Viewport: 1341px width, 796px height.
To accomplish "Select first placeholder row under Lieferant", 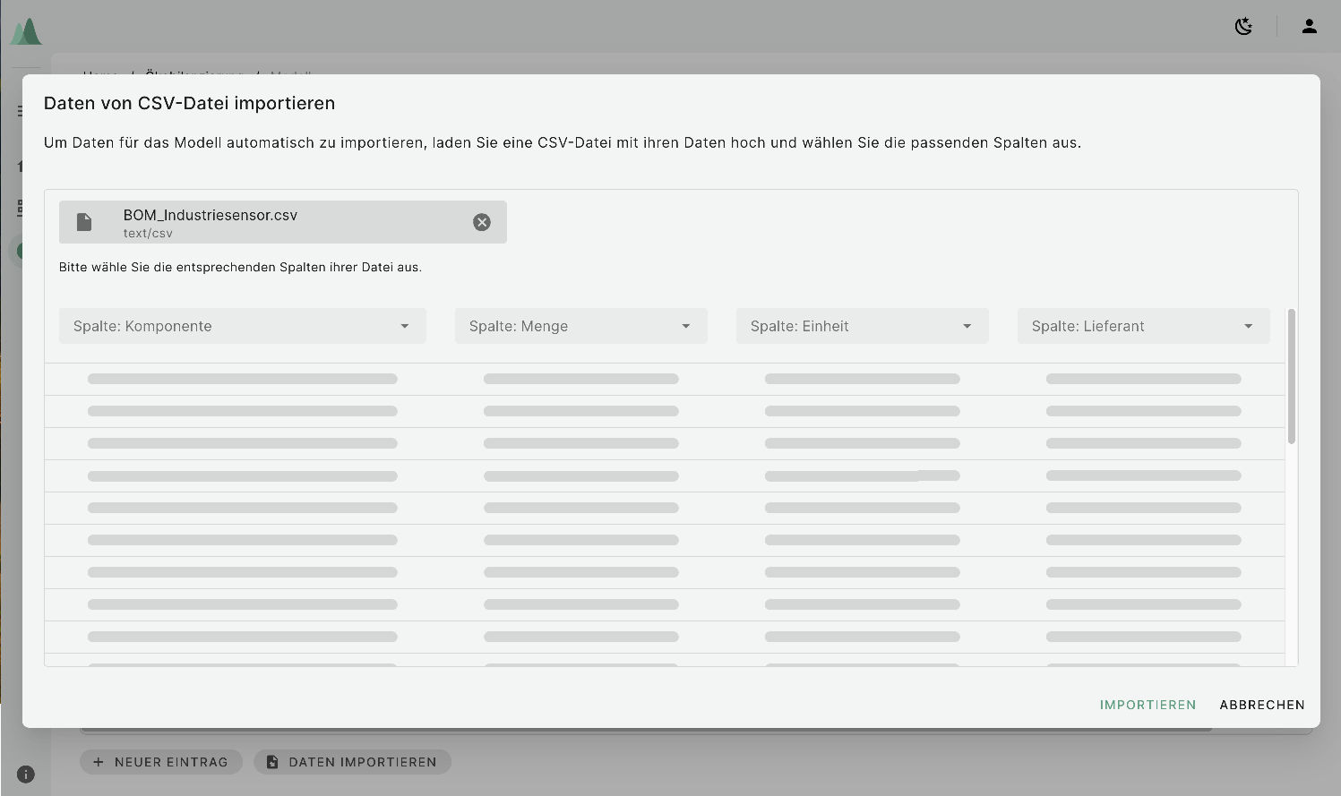I will pyautogui.click(x=1143, y=379).
